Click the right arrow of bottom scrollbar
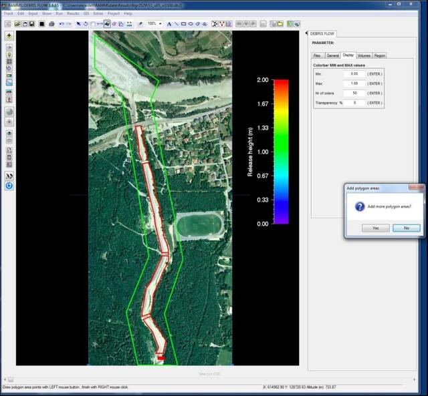The width and height of the screenshot is (428, 396). (415, 379)
